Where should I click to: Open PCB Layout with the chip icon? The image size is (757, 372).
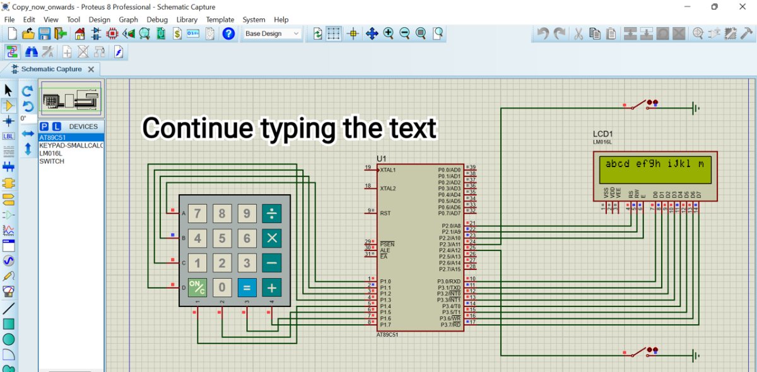[112, 33]
